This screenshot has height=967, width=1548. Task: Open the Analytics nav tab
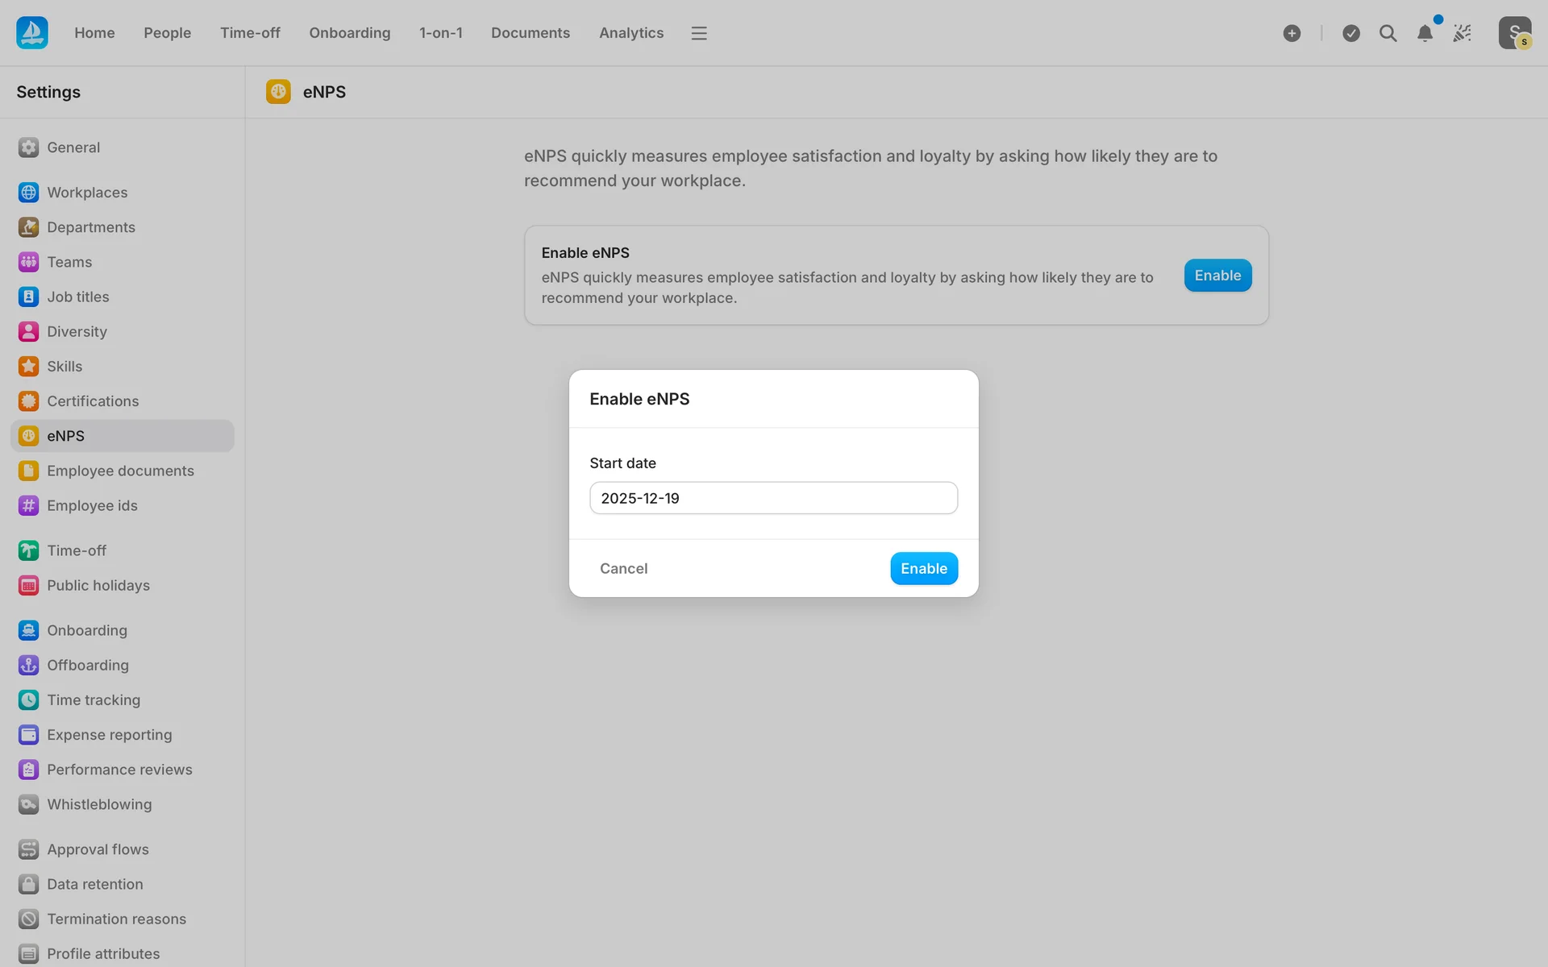pos(630,33)
